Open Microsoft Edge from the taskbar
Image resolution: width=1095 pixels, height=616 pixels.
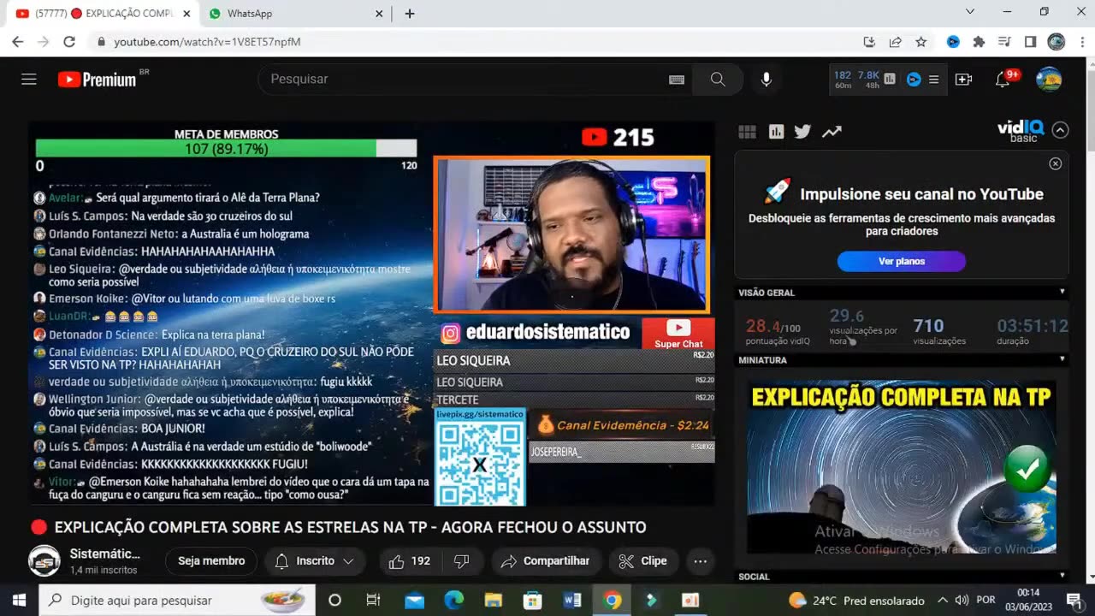pos(453,601)
